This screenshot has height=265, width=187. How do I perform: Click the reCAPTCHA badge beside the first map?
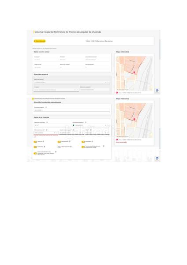pos(157,91)
